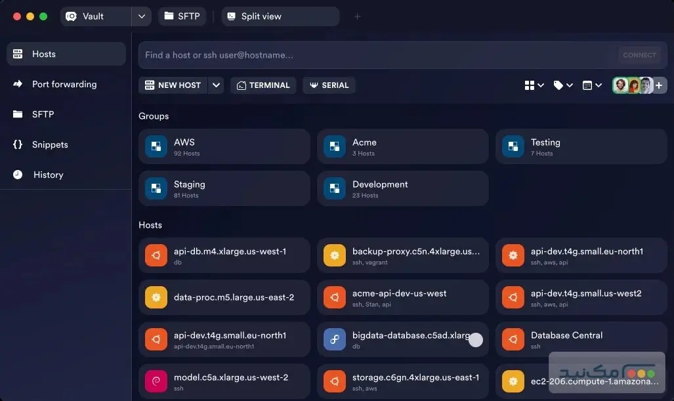Click the model.c5a.xlarge.us-west-2 Debian icon
The width and height of the screenshot is (674, 401).
pos(156,381)
